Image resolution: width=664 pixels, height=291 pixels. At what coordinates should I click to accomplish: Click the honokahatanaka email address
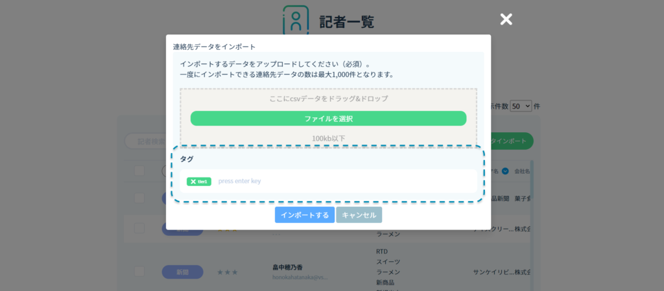pos(300,277)
